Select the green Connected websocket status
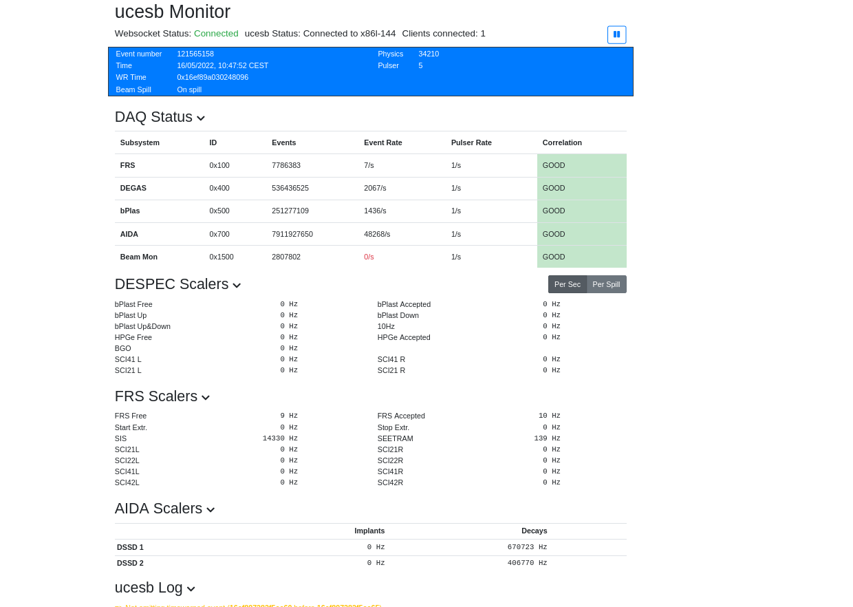This screenshot has width=853, height=607. [216, 34]
